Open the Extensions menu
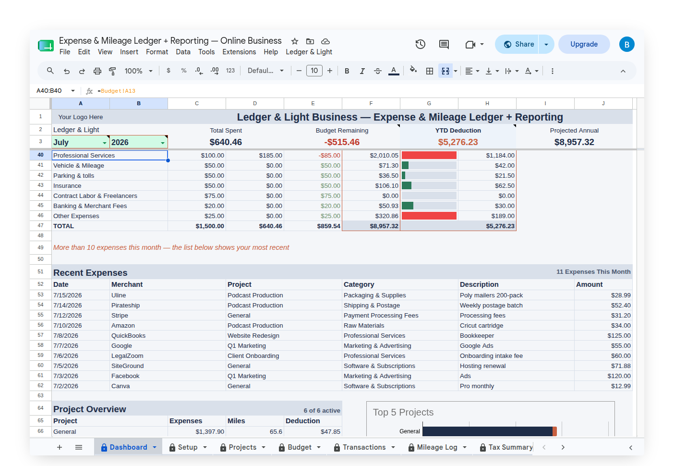Viewport: 674px width, 466px height. coord(239,52)
